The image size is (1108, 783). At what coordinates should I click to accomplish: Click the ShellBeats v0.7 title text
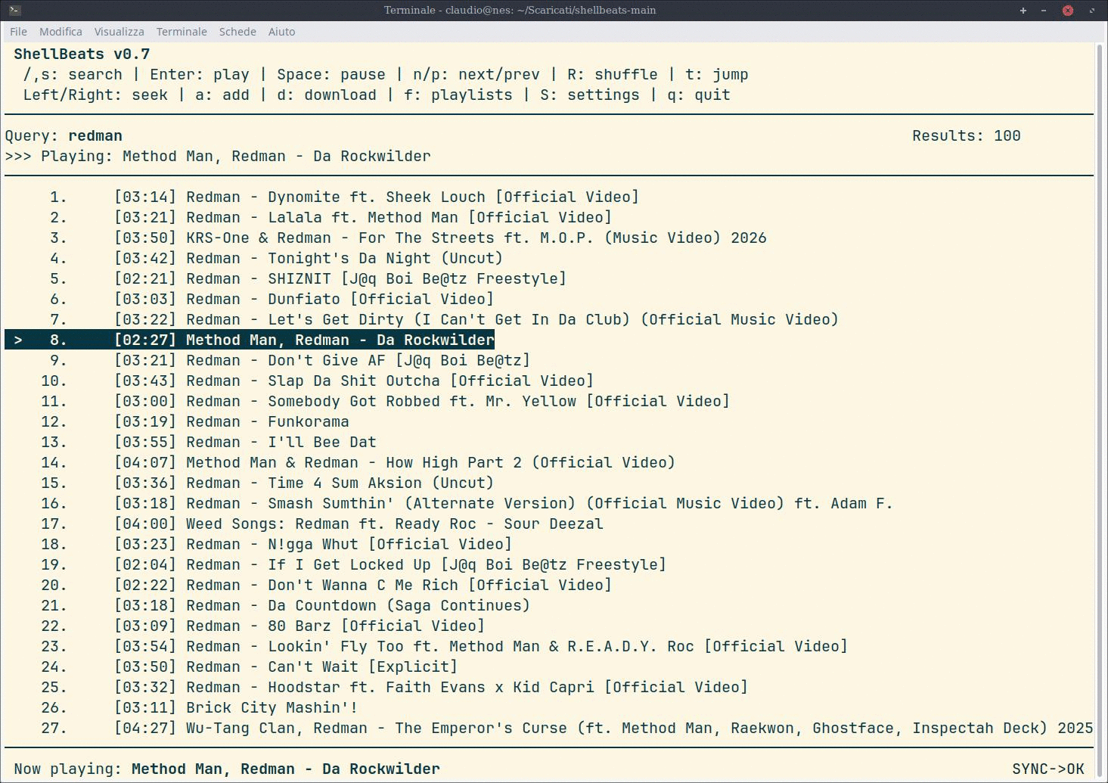(82, 54)
